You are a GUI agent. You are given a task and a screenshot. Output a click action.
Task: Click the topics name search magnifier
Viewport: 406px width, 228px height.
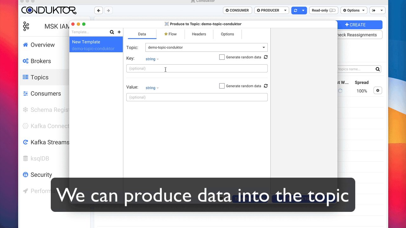coord(377,69)
